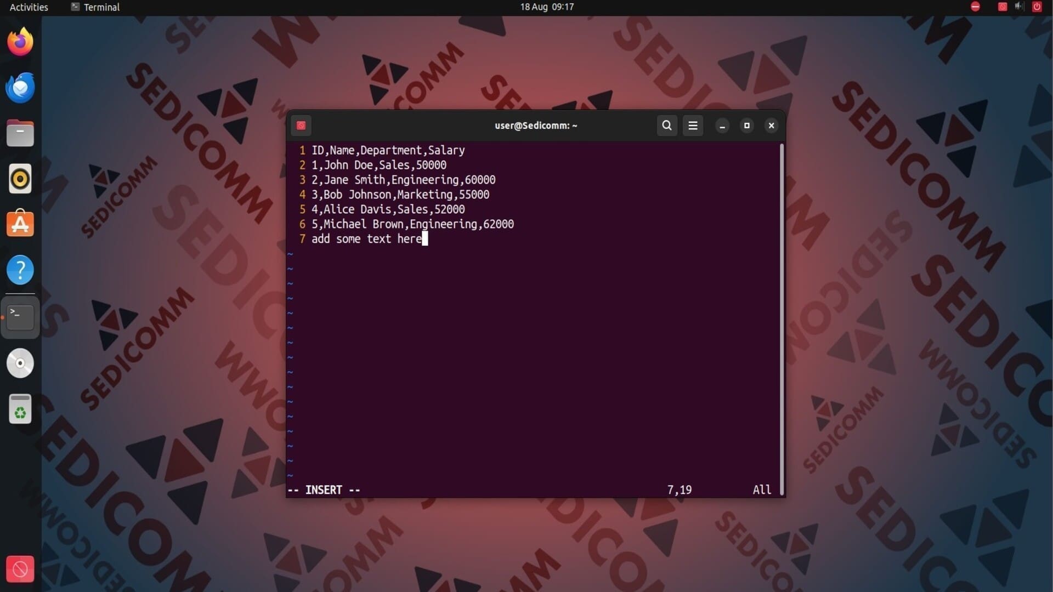Viewport: 1053px width, 592px height.
Task: Launch Thunderbird mail from the dock
Action: pos(20,88)
